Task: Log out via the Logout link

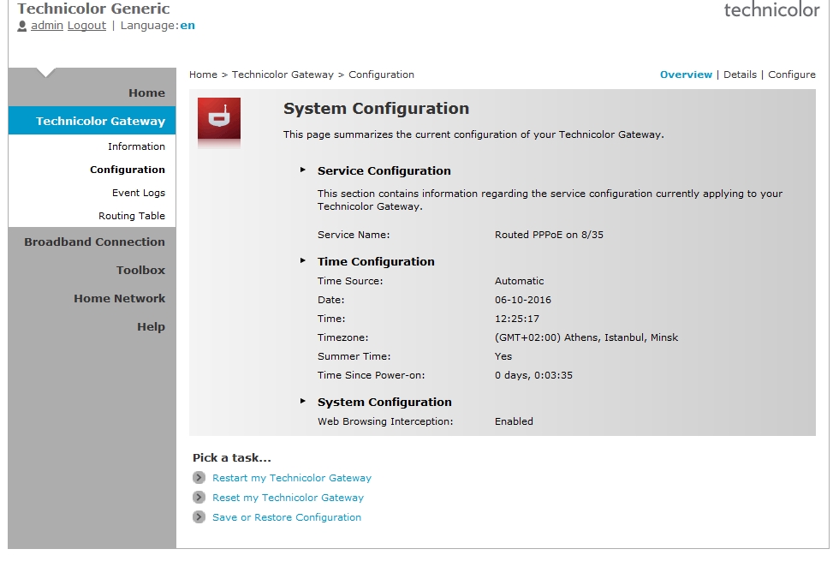Action: (x=86, y=26)
